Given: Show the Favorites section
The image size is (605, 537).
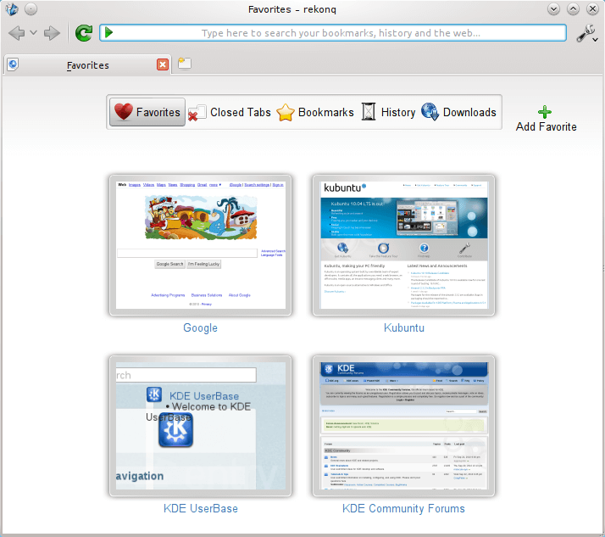Looking at the screenshot, I should click(147, 112).
